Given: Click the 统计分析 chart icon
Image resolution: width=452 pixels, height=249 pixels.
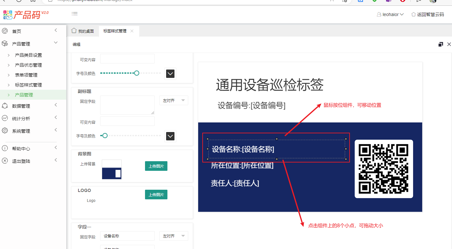Looking at the screenshot, I should point(5,118).
